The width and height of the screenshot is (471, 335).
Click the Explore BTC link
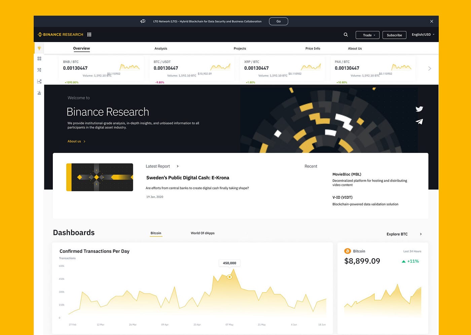(397, 234)
